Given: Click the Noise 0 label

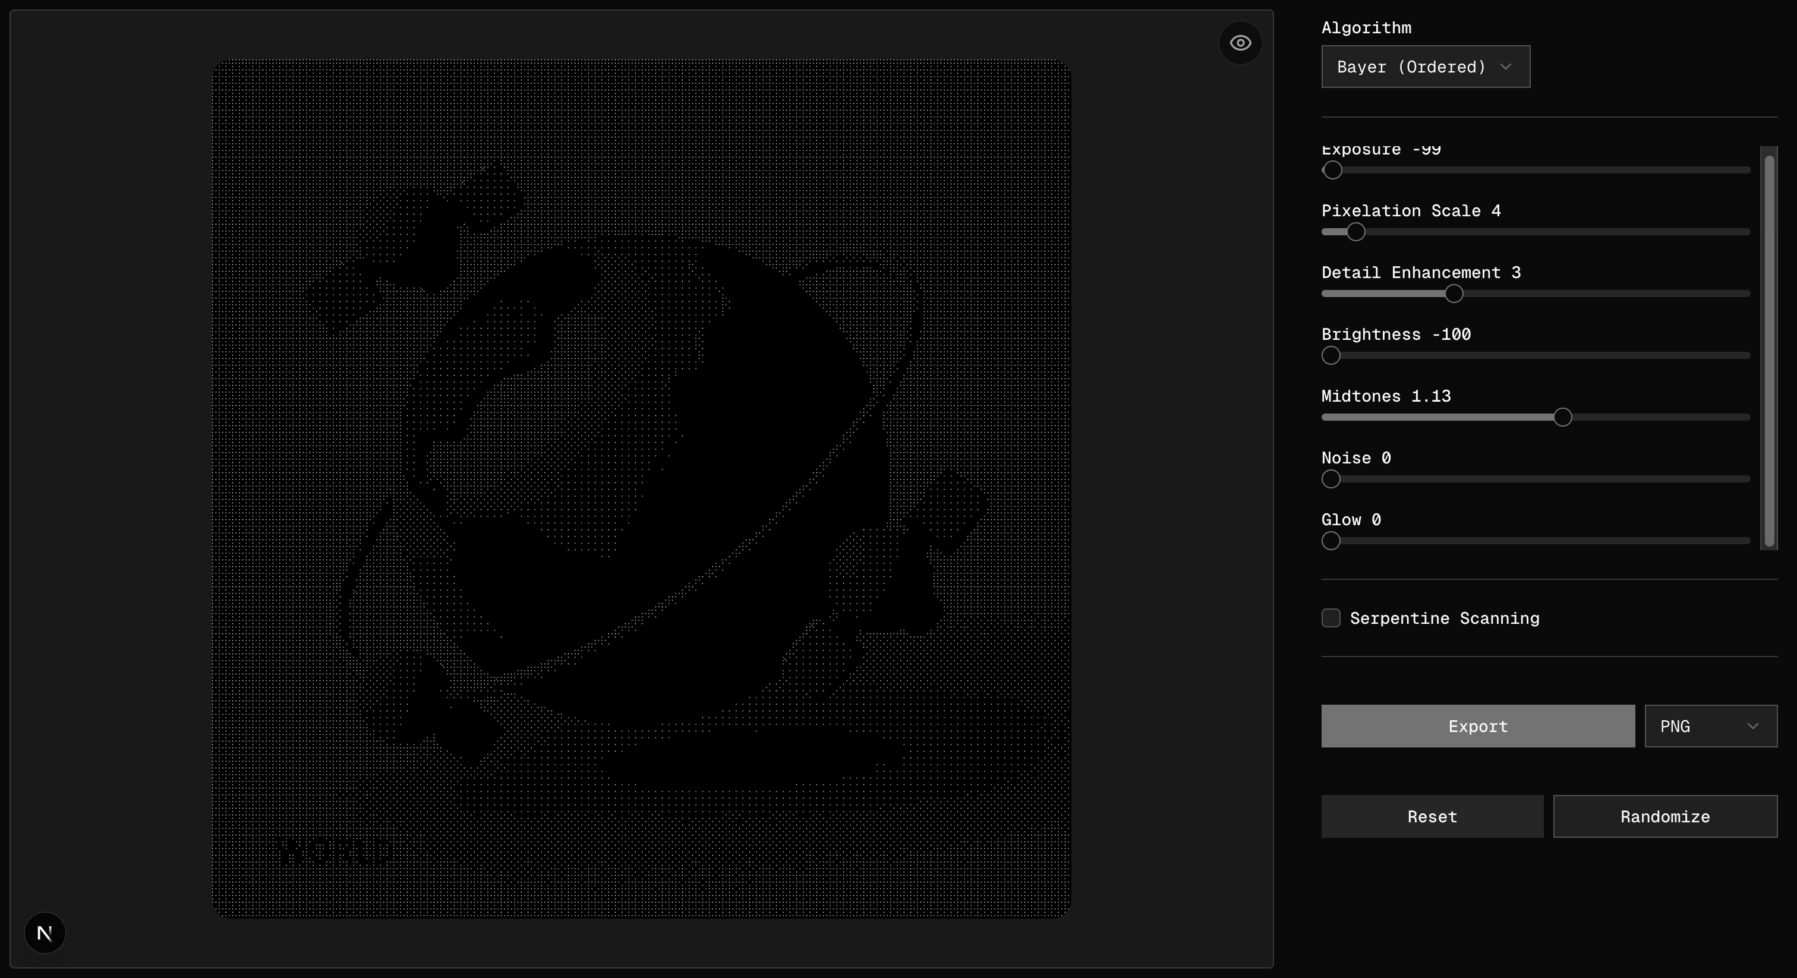Looking at the screenshot, I should tap(1355, 458).
